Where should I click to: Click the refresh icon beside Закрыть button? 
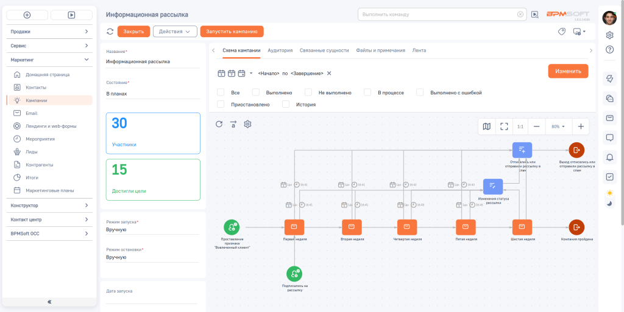110,32
